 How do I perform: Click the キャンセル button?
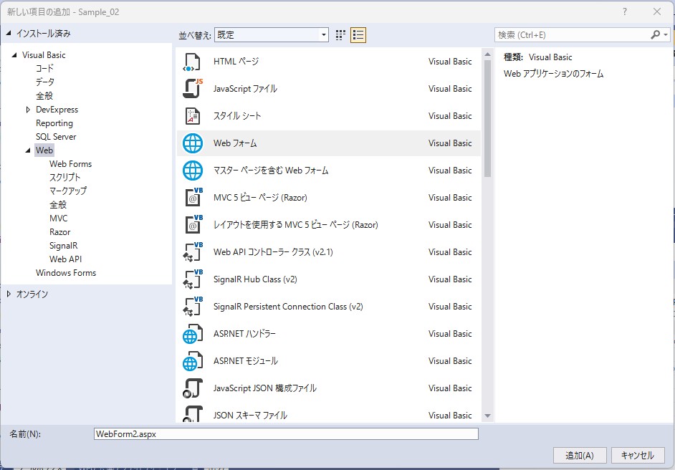point(637,455)
